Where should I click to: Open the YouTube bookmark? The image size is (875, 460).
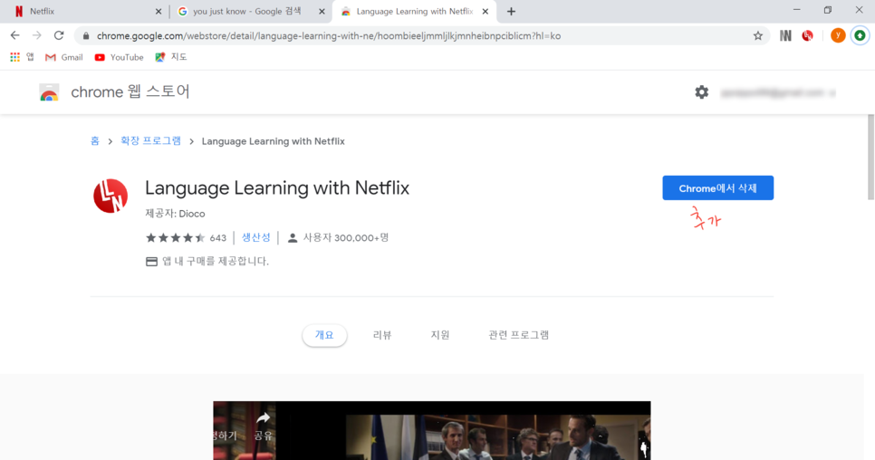coord(119,57)
